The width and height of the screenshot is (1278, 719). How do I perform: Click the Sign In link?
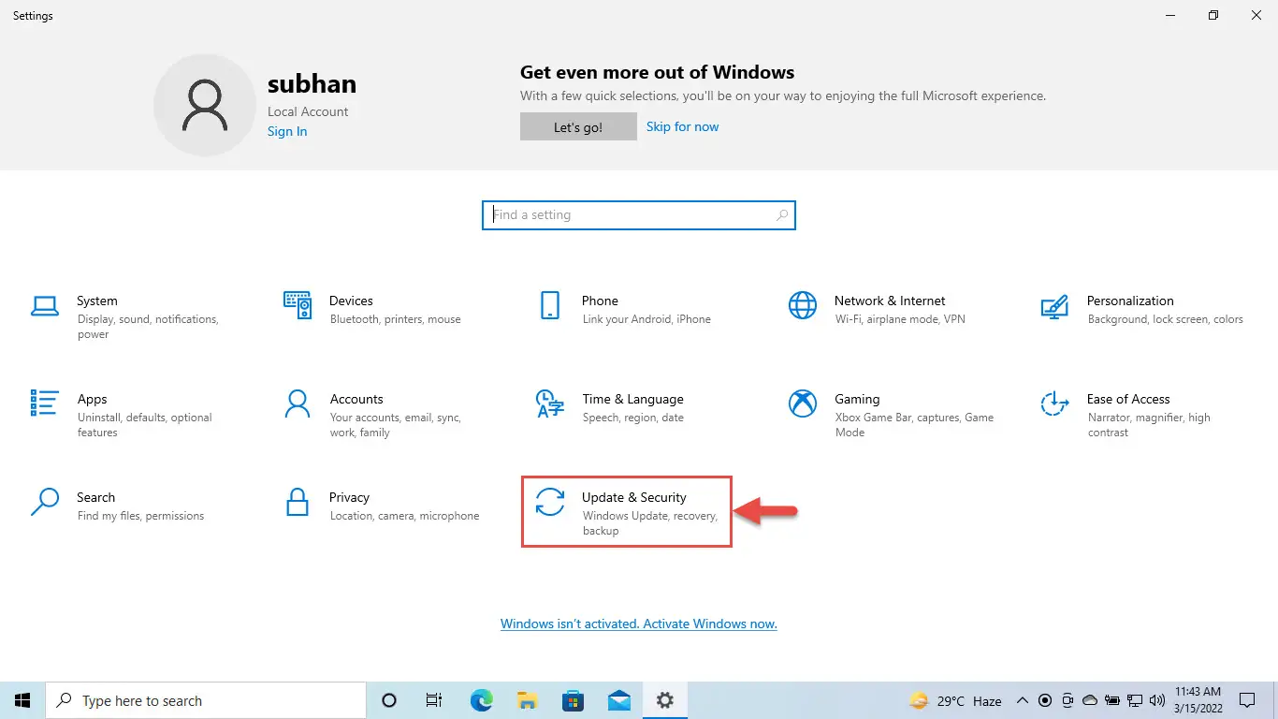(287, 131)
